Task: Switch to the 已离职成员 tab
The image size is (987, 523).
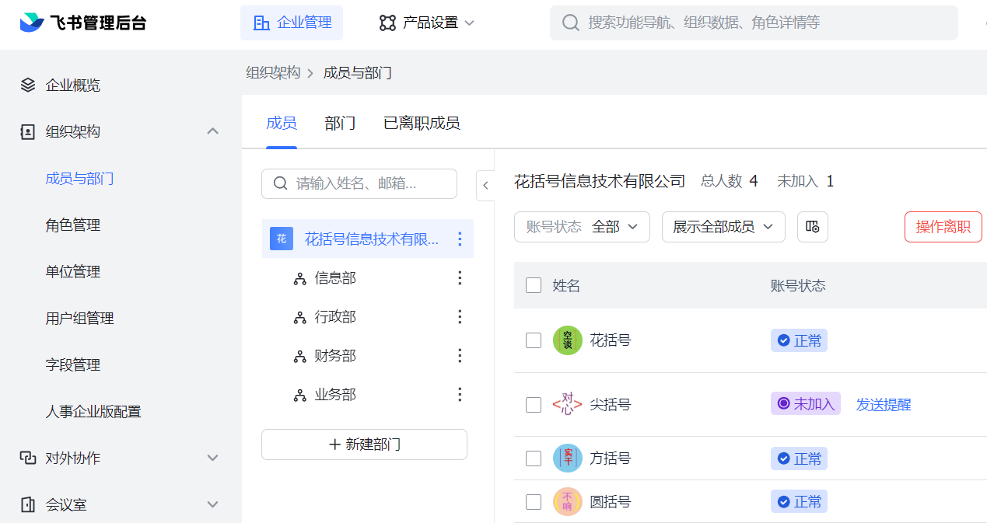Action: (422, 123)
